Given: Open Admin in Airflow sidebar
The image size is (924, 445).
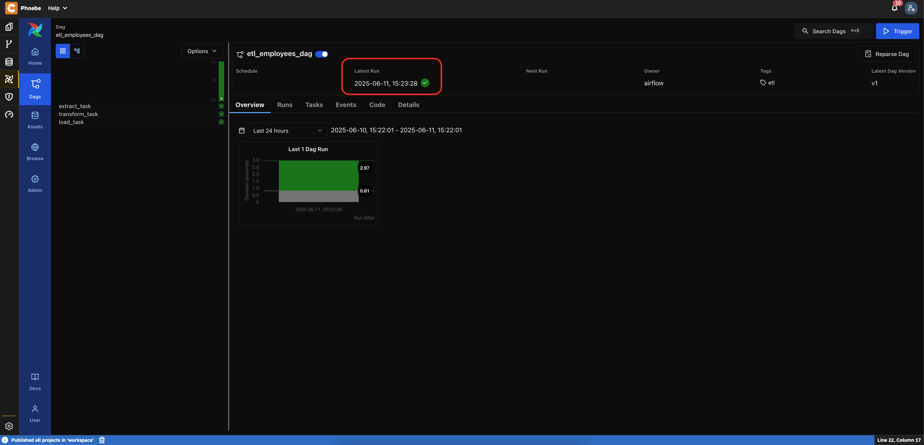Looking at the screenshot, I should click(35, 184).
